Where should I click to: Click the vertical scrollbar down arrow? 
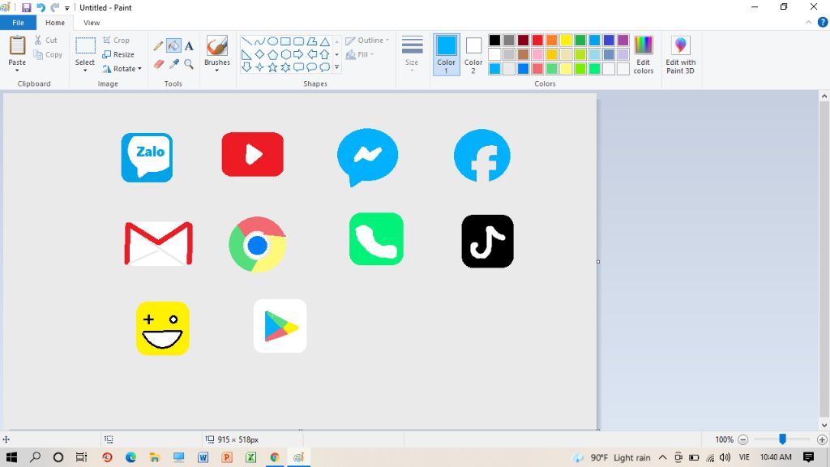click(x=824, y=425)
